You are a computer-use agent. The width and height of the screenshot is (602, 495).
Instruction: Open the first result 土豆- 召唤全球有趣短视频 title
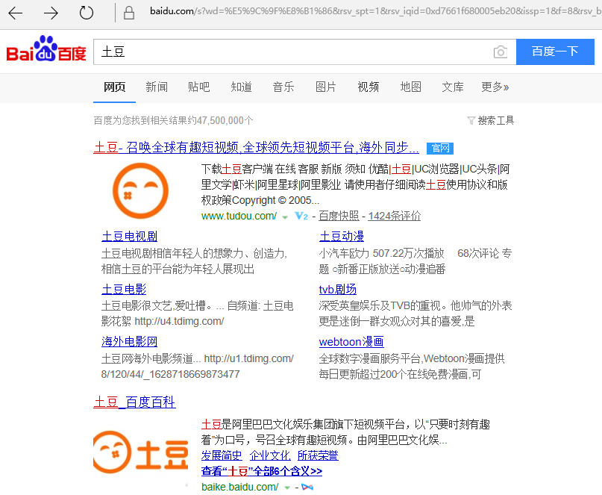(x=256, y=147)
